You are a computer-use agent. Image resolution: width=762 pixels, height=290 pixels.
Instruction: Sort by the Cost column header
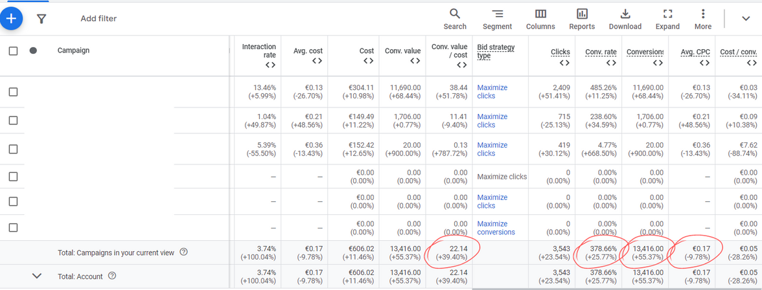(x=367, y=50)
